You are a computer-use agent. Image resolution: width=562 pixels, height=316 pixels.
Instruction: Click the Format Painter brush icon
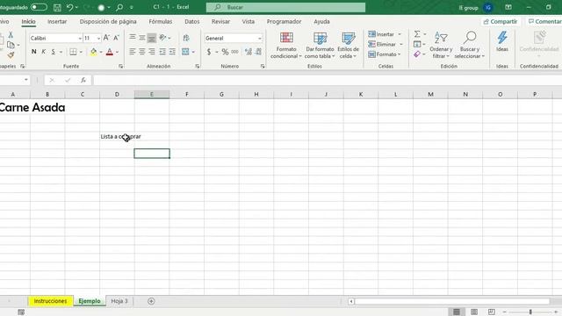(x=11, y=54)
